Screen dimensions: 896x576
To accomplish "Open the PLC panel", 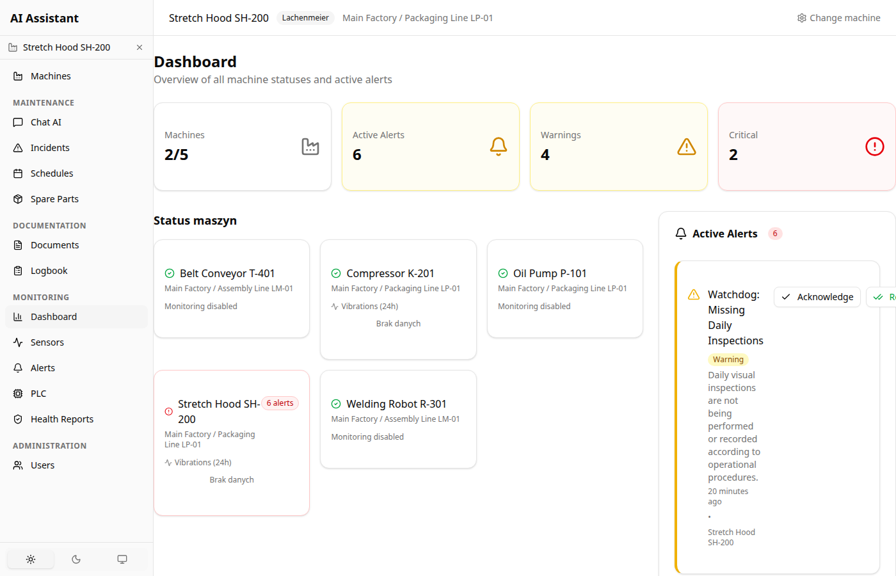I will [x=38, y=393].
